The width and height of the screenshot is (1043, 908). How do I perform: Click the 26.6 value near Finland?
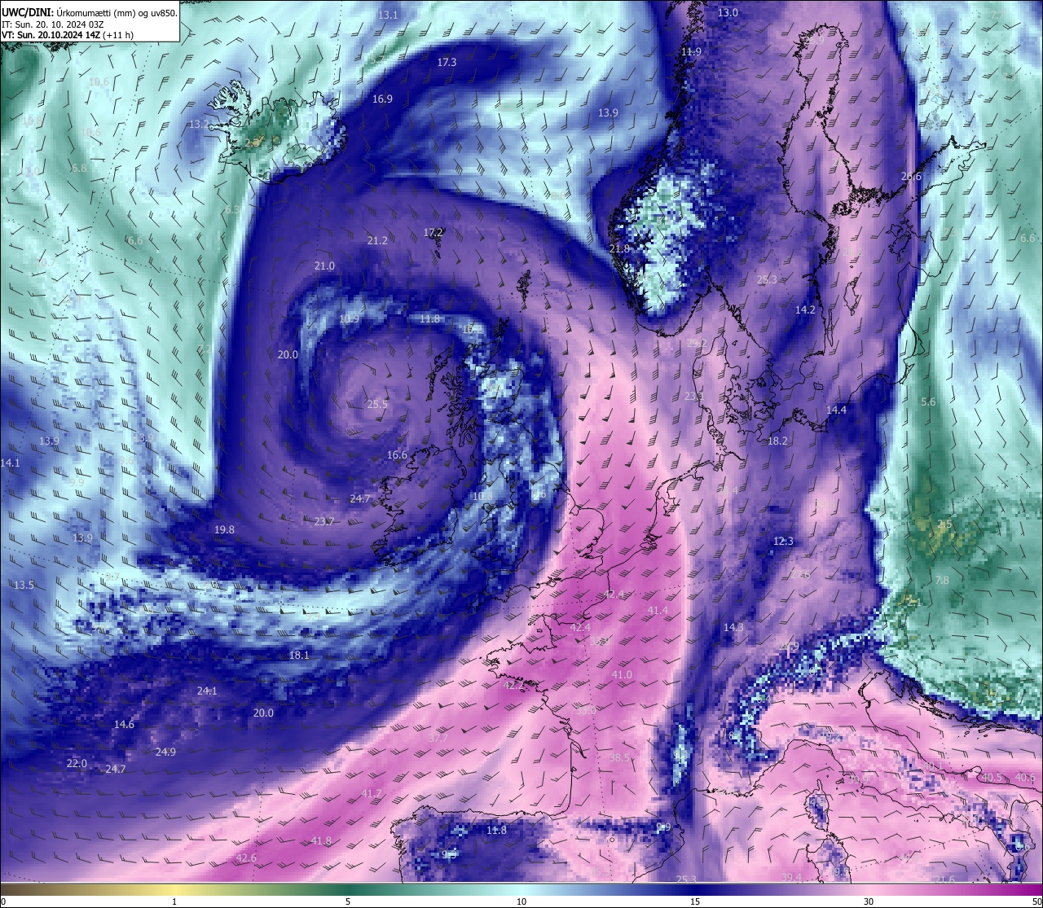pyautogui.click(x=911, y=177)
